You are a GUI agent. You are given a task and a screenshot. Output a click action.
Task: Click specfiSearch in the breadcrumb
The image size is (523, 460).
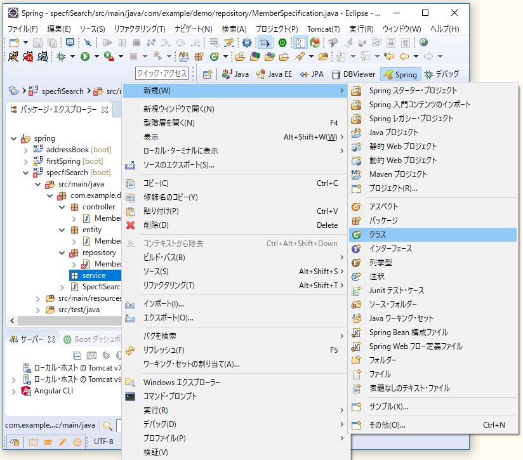pos(63,91)
